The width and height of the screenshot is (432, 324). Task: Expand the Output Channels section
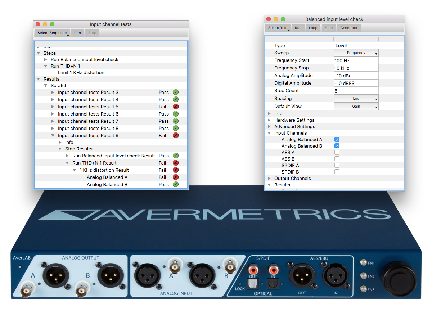pyautogui.click(x=269, y=179)
